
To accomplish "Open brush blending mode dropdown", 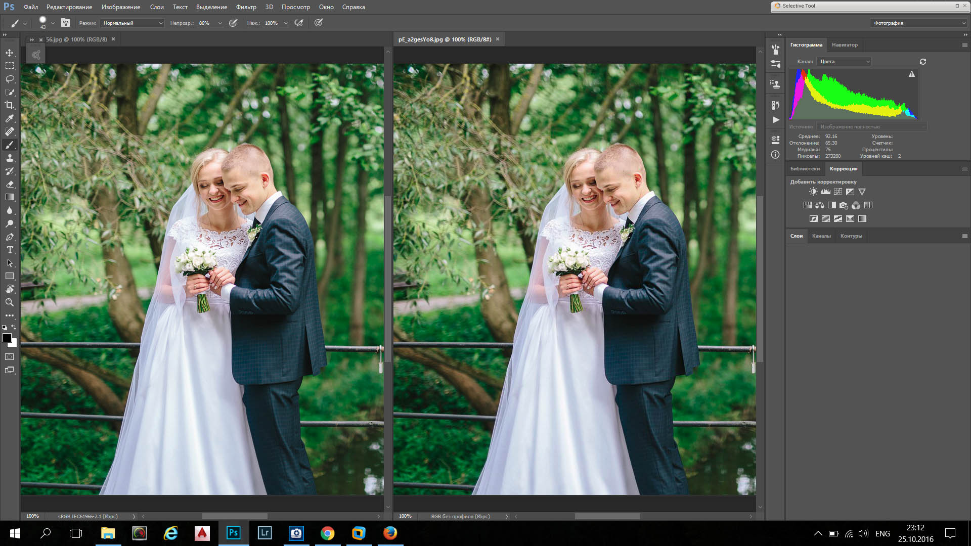I will pos(133,23).
